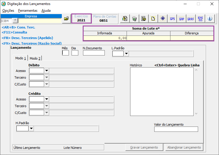Click the edit document toolbar icon
Viewport: 219px width, 155px height.
125,18
